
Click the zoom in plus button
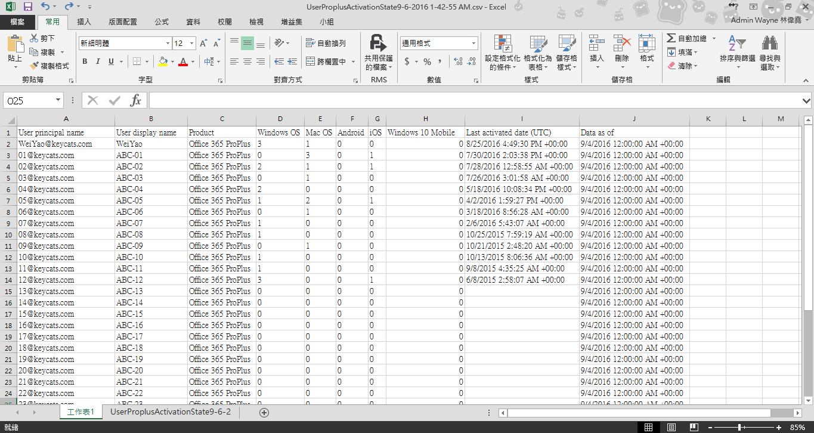779,427
